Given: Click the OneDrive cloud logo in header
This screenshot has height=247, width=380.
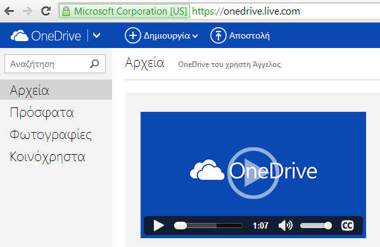Looking at the screenshot, I should click(20, 36).
